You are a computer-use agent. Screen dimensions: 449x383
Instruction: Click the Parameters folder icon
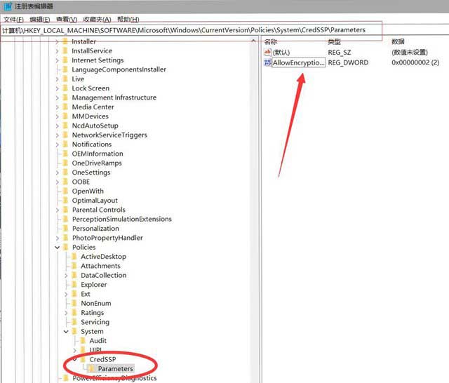click(x=92, y=369)
